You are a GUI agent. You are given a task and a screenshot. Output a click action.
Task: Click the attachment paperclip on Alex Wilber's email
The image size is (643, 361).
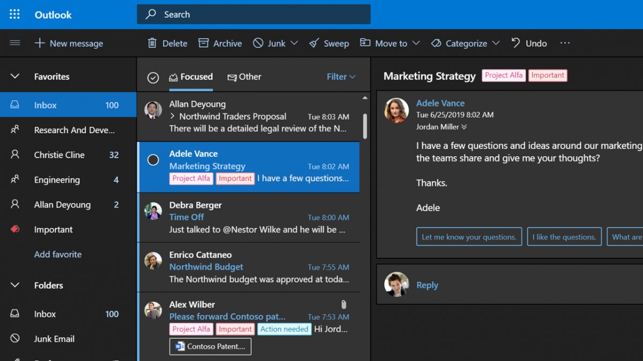click(343, 304)
